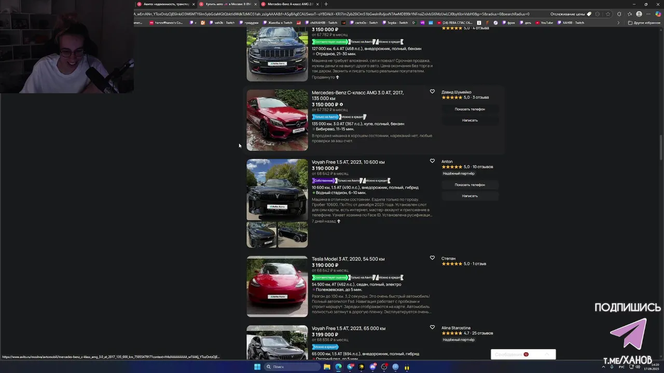Viewport: 664px width, 373px height.
Task: Open seller profile Давид Шумейко
Action: 457,92
